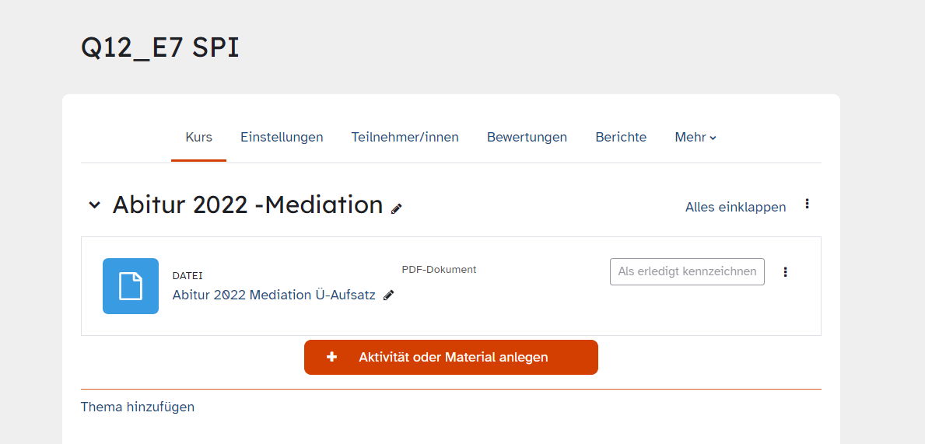
Task: Open the three-dot menu for the section
Action: click(807, 204)
